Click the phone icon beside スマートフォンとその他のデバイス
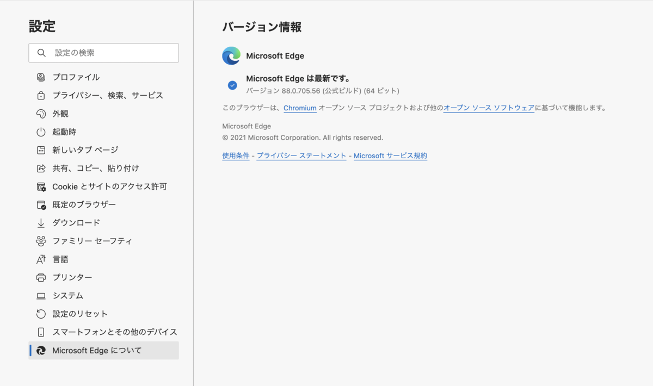Viewport: 653px width, 386px height. (41, 332)
